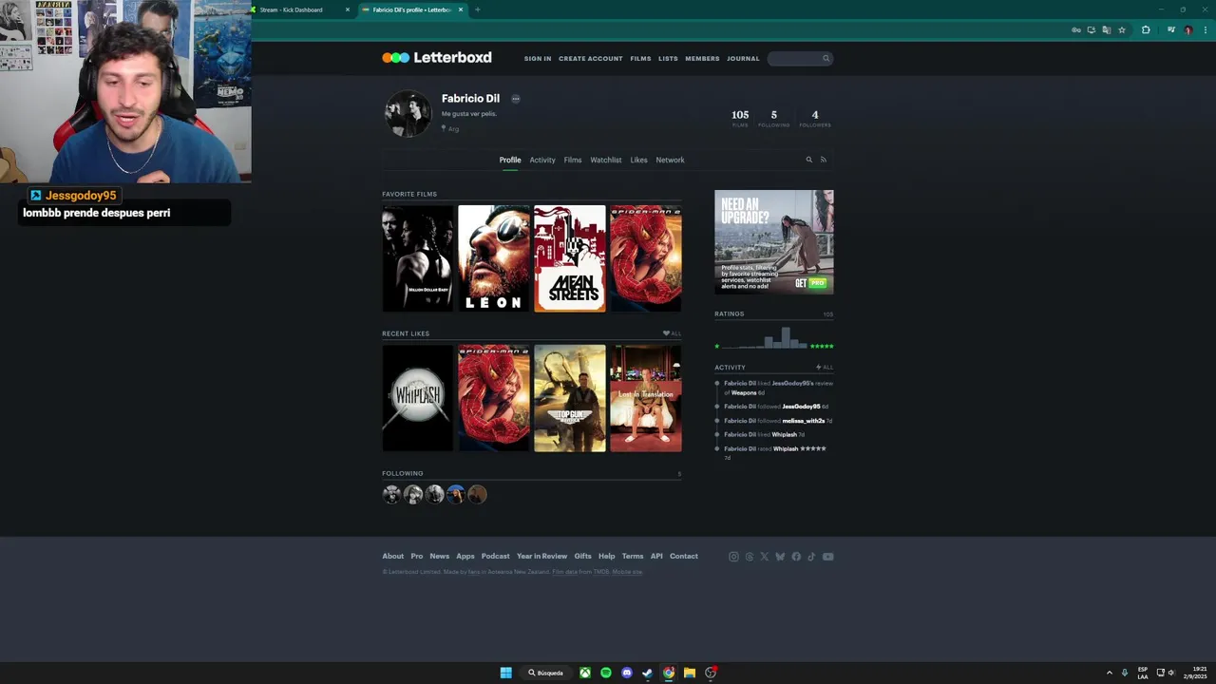The height and width of the screenshot is (684, 1216).
Task: Open the password key icon in address bar
Action: (x=1076, y=29)
